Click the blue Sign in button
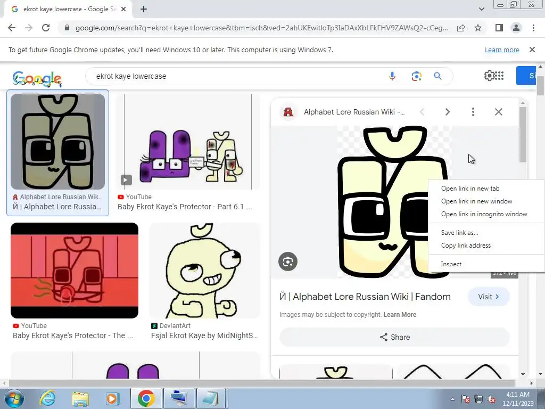This screenshot has width=545, height=409. 526,76
